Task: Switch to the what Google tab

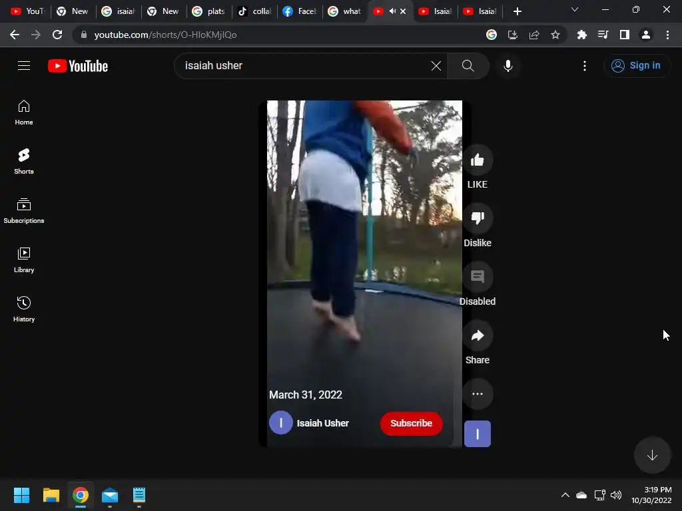Action: pos(345,11)
